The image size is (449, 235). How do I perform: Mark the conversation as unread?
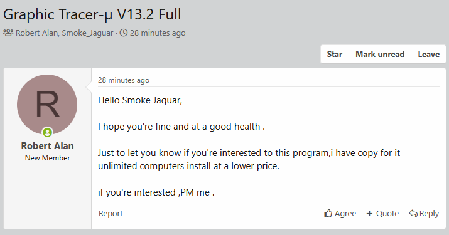[x=380, y=54]
